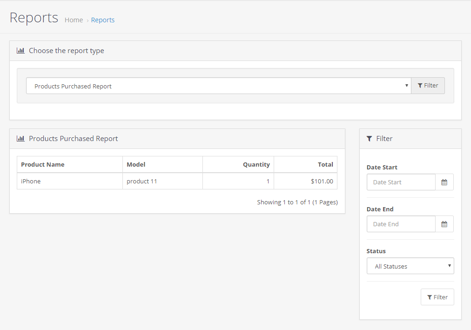Click the chart icon in Products Purchased Report header
The height and width of the screenshot is (330, 471).
coord(20,139)
